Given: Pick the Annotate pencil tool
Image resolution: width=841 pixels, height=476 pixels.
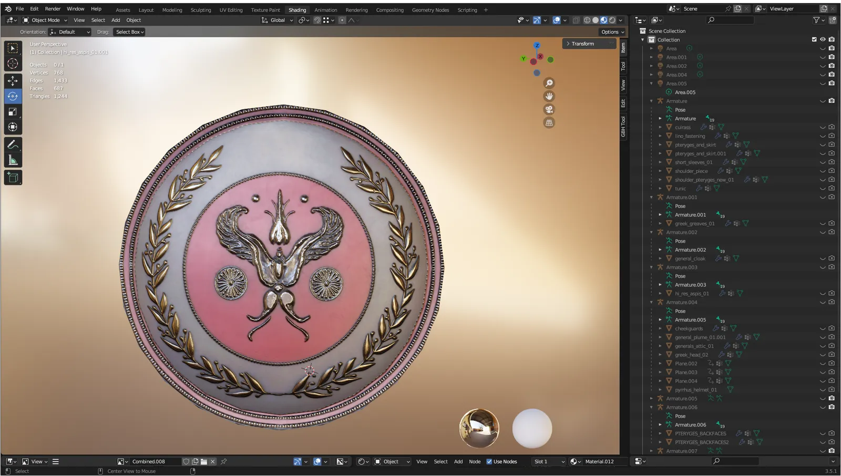Looking at the screenshot, I should [x=13, y=144].
